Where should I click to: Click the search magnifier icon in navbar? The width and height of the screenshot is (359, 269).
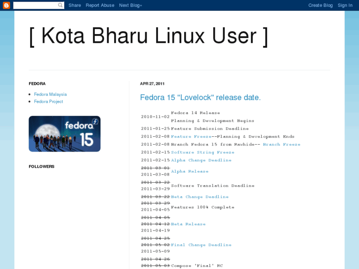(60, 5)
